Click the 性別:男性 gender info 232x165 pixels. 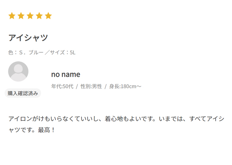coord(91,86)
